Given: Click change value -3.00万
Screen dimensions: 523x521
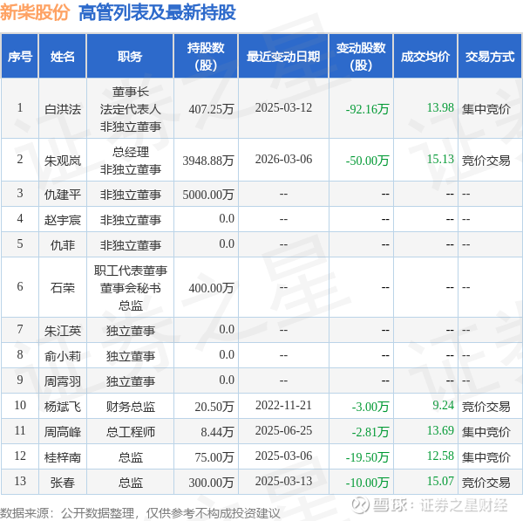Looking at the screenshot, I should tap(370, 407).
